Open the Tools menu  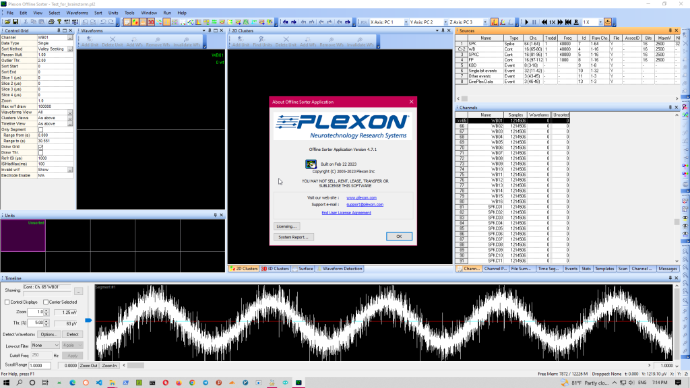129,13
